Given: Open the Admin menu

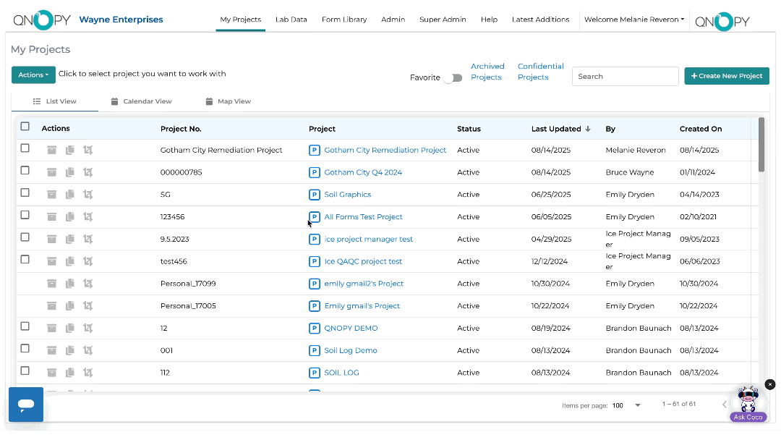Looking at the screenshot, I should (393, 20).
